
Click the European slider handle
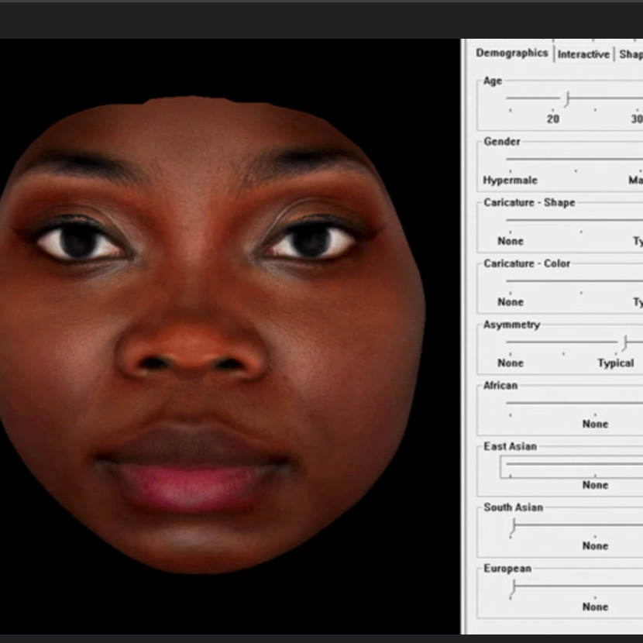(x=513, y=586)
